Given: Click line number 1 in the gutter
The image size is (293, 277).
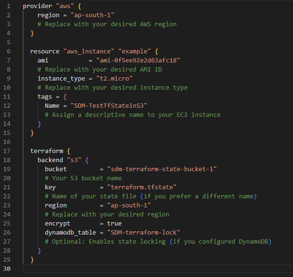Looking at the screenshot, I should 9,6.
